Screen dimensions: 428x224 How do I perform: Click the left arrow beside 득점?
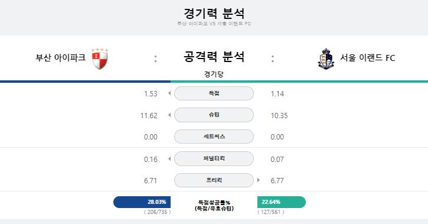[169, 93]
